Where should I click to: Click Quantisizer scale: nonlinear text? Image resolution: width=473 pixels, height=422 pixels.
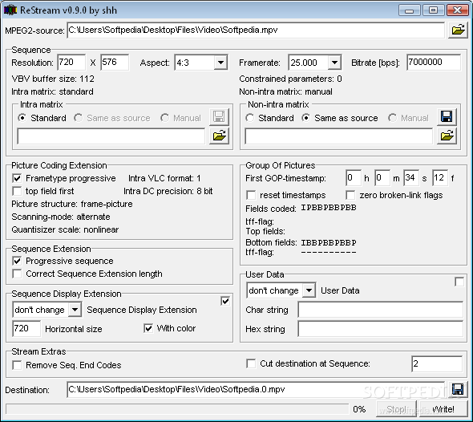65,229
